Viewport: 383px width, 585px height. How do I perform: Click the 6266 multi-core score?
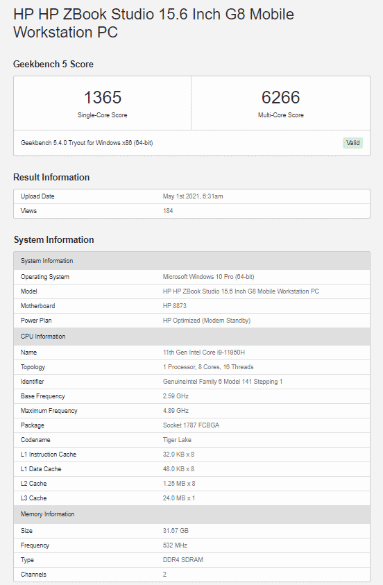[x=280, y=97]
